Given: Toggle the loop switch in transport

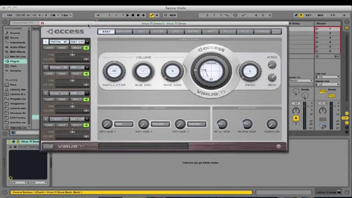Looking at the screenshot, I should (235, 15).
